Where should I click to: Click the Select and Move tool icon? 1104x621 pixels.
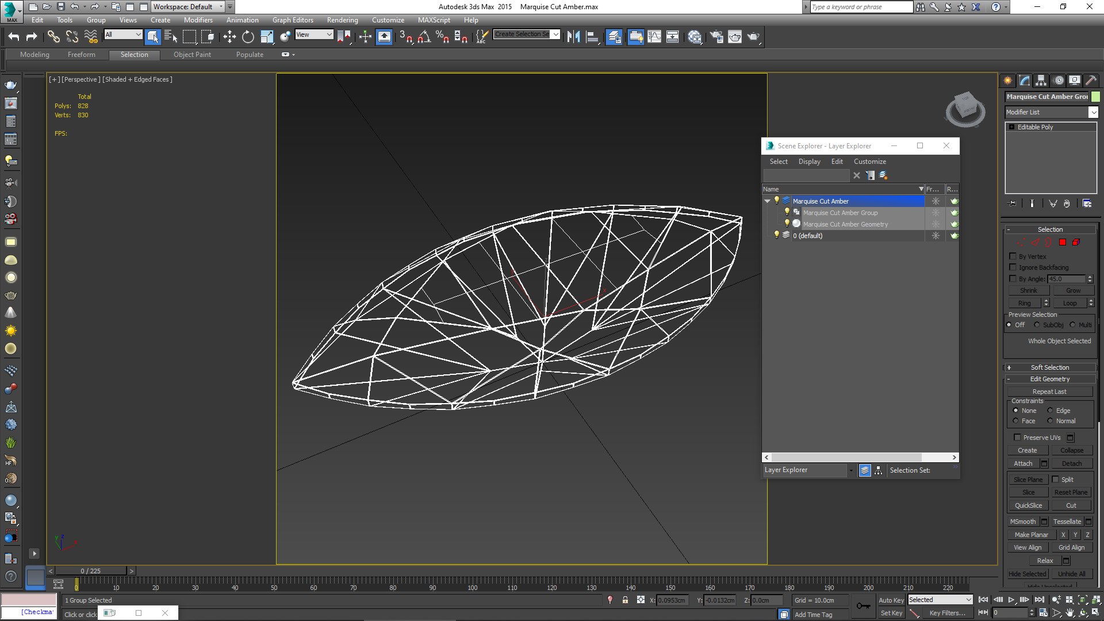229,37
